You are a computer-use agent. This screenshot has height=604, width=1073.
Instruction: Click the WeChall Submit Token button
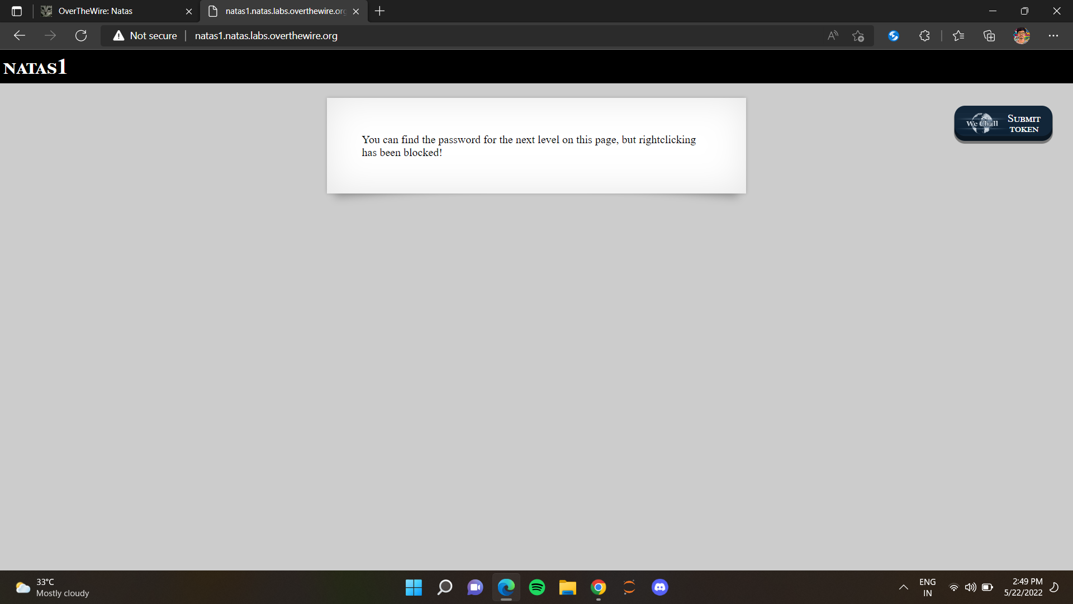1003,124
